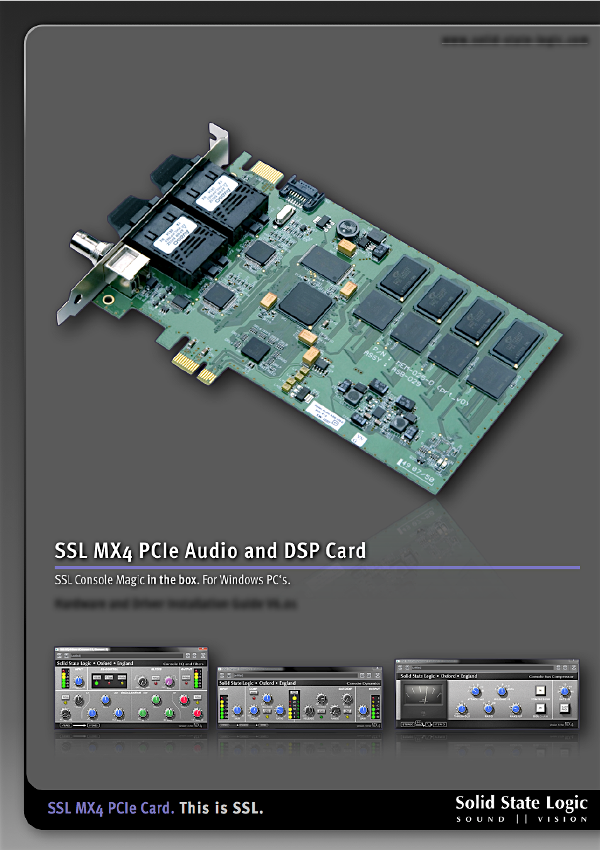
Task: Click the EQ plugin input level meter
Action: click(65, 679)
